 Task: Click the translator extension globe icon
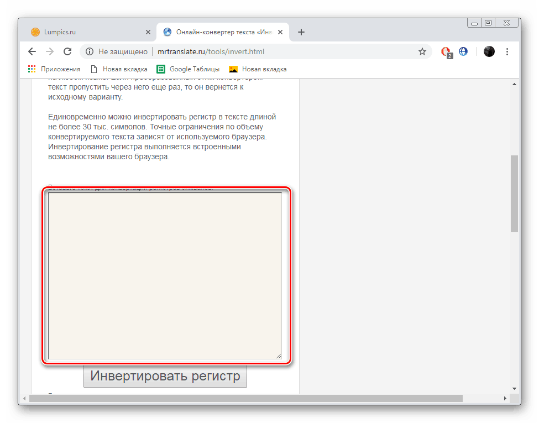coord(463,51)
